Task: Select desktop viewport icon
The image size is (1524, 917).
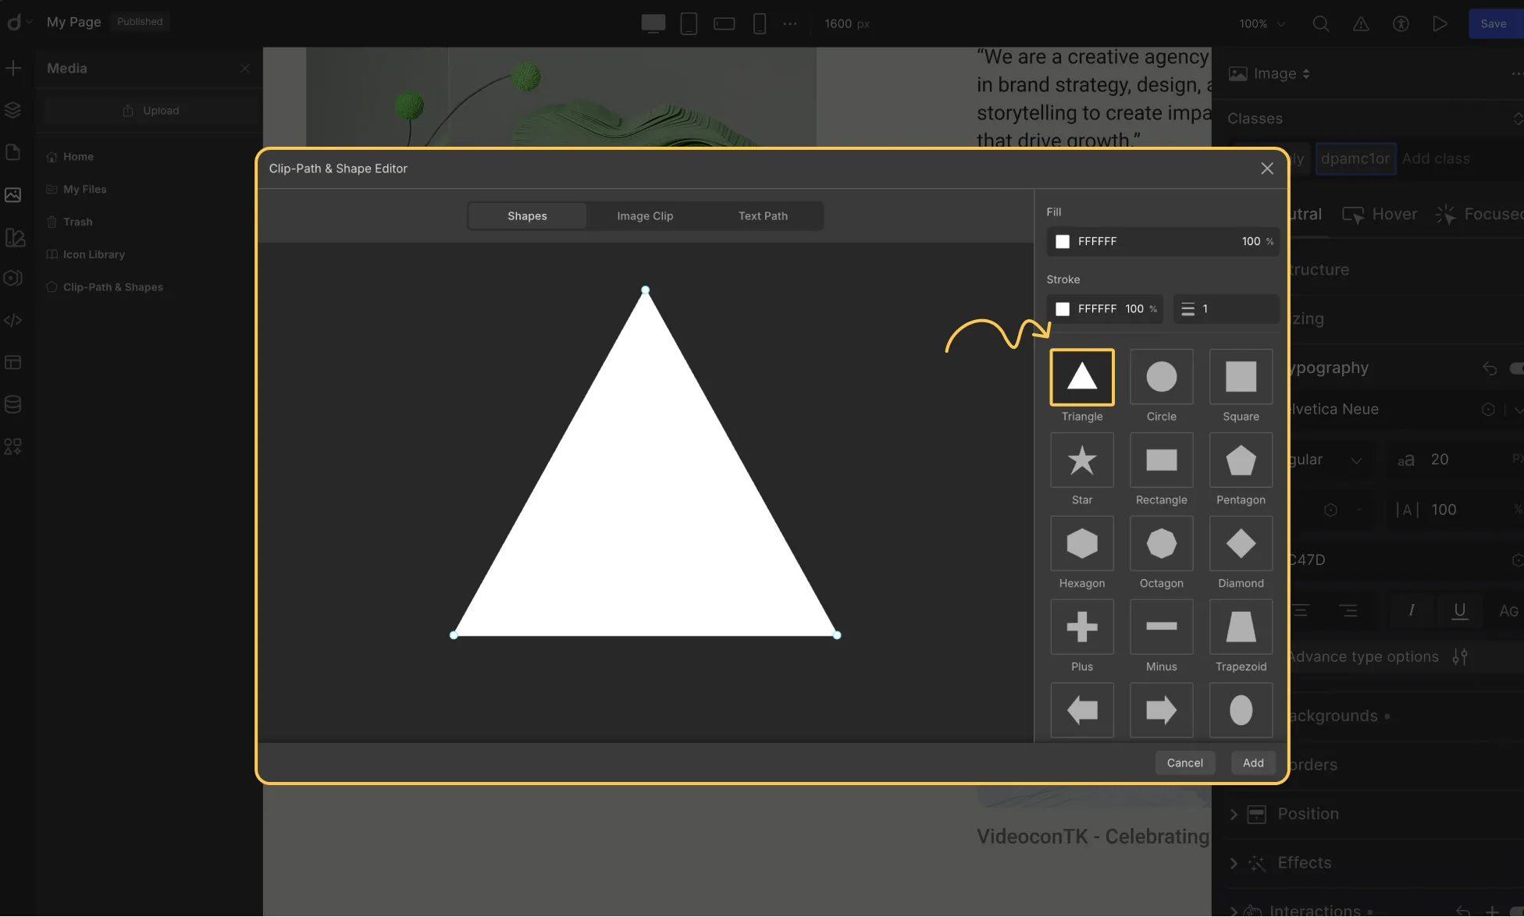Action: (653, 23)
